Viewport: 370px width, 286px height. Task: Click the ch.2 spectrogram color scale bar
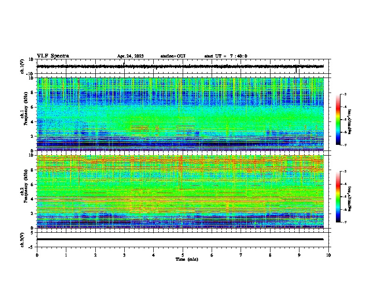pos(338,197)
